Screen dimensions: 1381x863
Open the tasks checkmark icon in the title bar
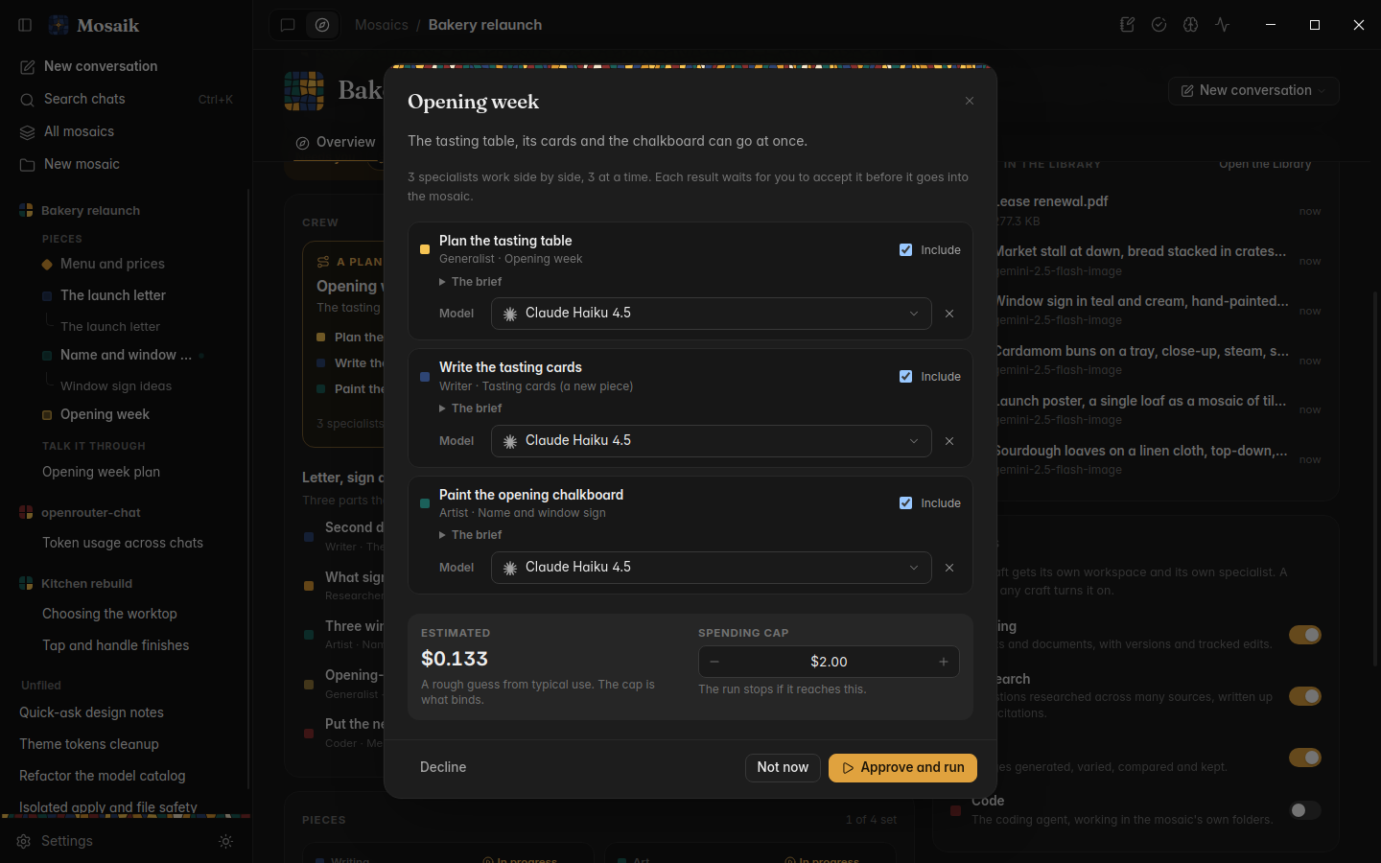click(x=1159, y=25)
